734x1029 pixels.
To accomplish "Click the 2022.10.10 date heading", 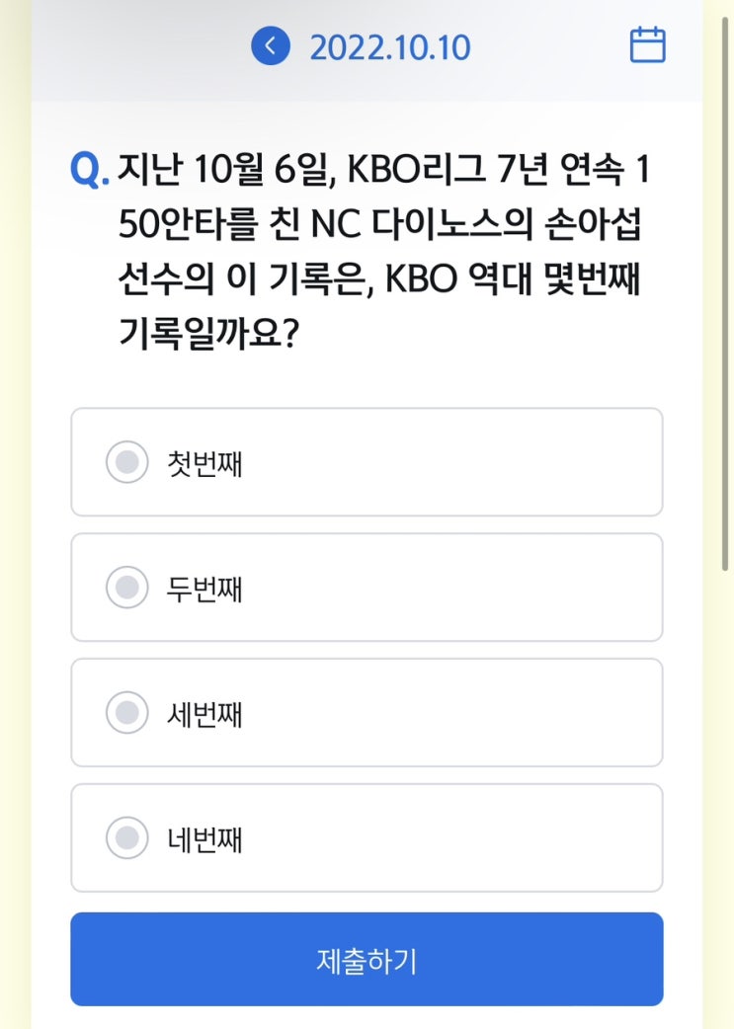I will [x=390, y=47].
